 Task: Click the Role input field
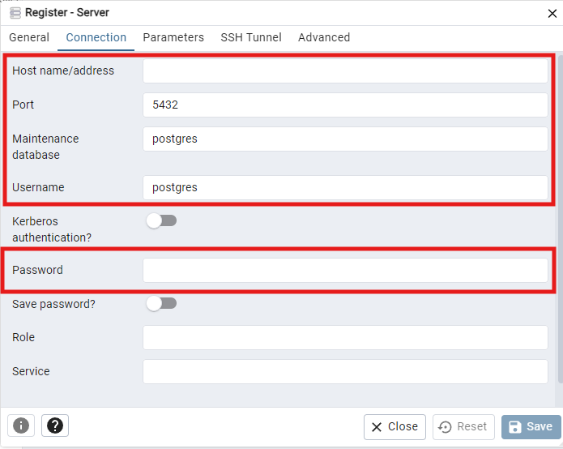click(x=345, y=338)
